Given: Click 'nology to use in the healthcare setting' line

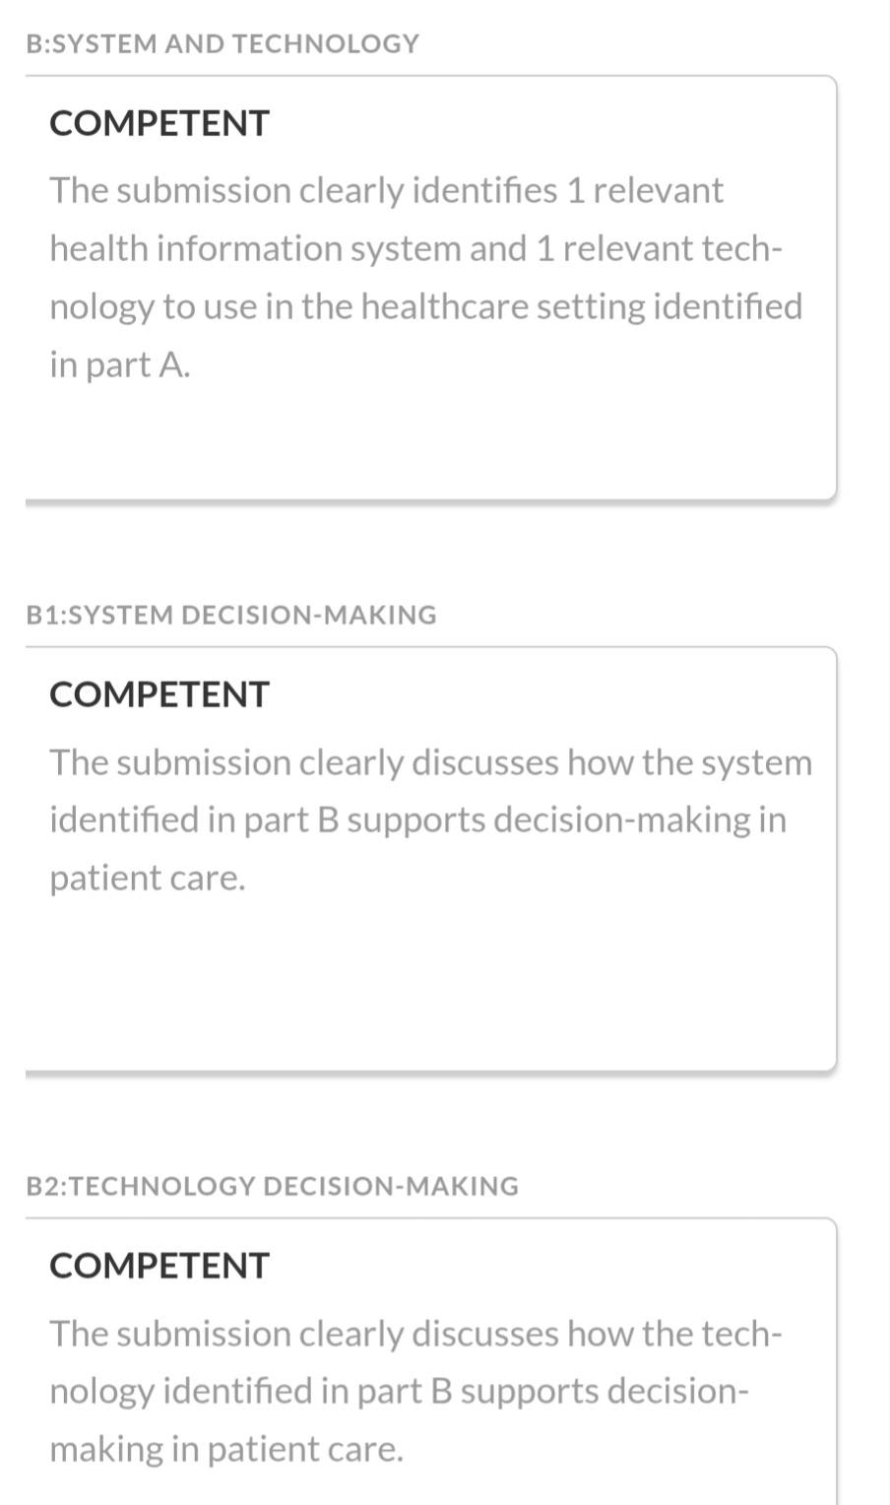Looking at the screenshot, I should pos(349,306).
